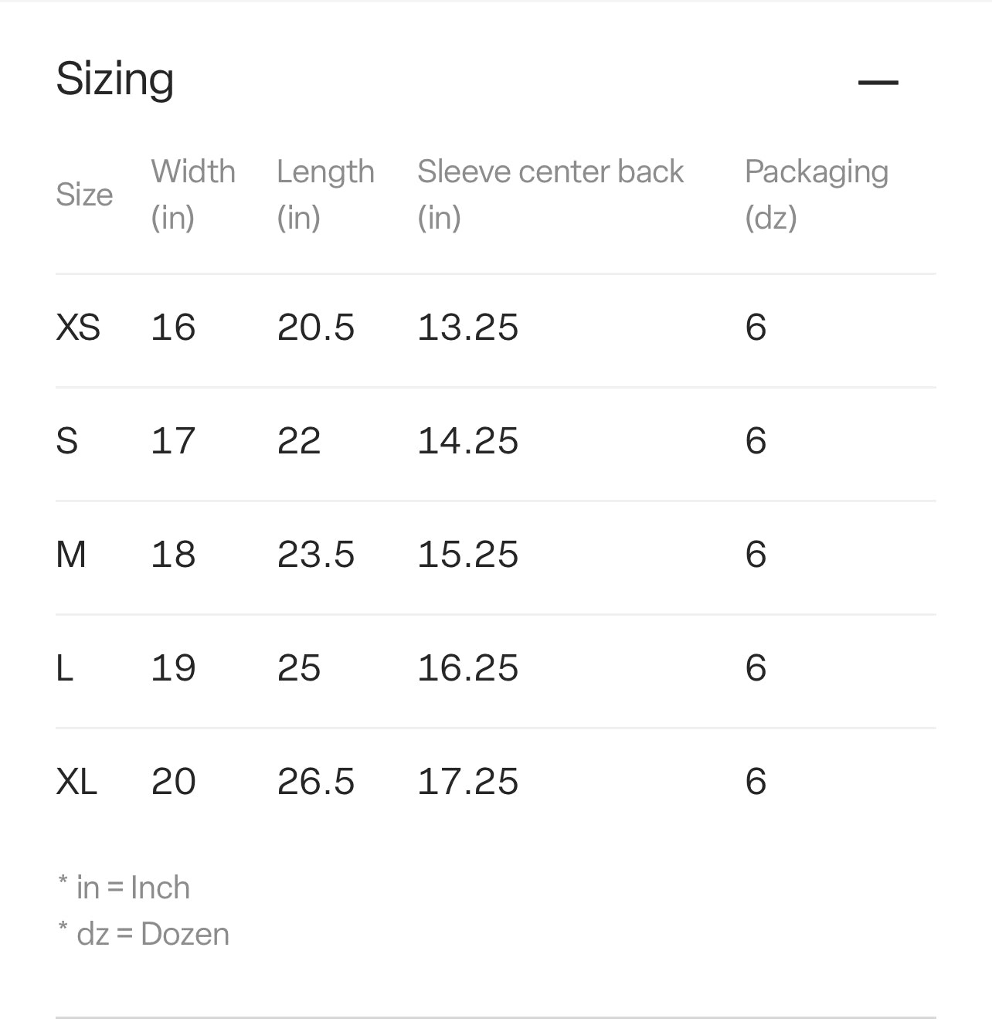Select the XS size row label
Viewport: 992px width, 1022px height.
[x=78, y=328]
